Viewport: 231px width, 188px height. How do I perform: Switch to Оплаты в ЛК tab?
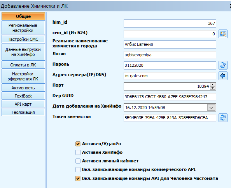tap(23, 65)
